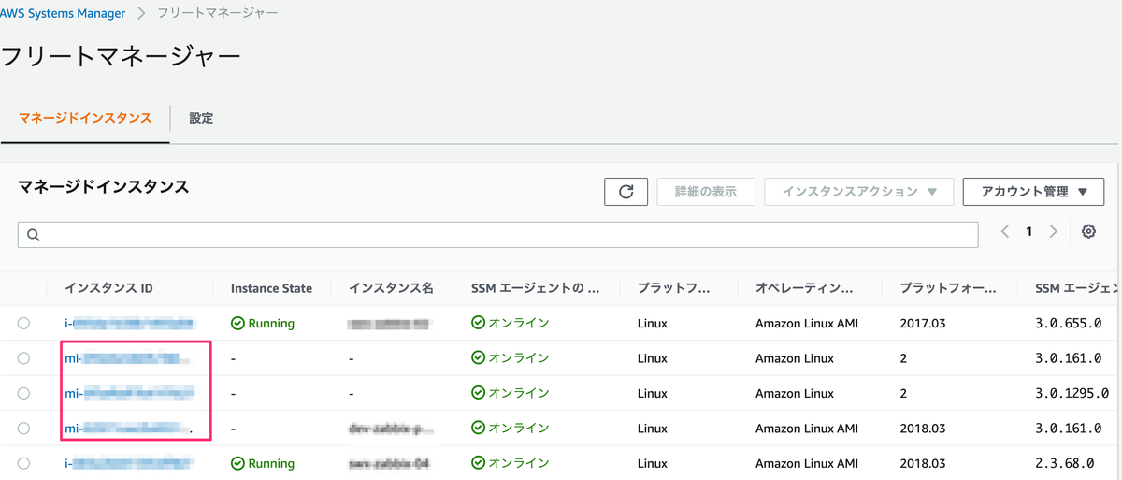Sort by インスタンス名 column header
Screen dimensions: 1122x480
coord(390,288)
